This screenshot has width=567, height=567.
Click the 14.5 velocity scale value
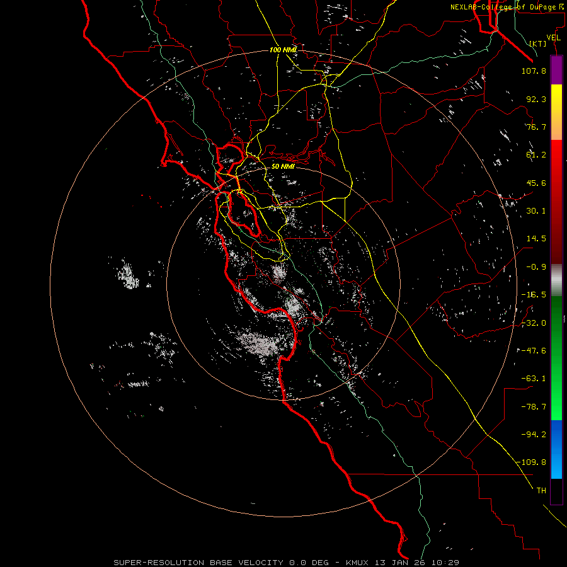[x=536, y=239]
